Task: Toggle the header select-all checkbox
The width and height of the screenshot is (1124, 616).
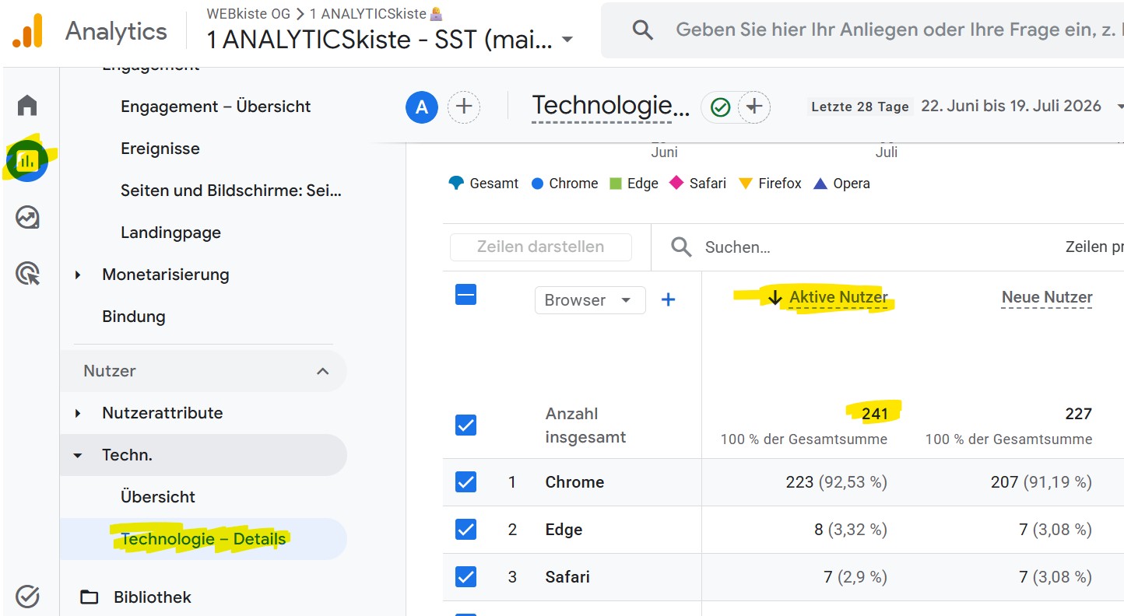Action: [x=465, y=295]
